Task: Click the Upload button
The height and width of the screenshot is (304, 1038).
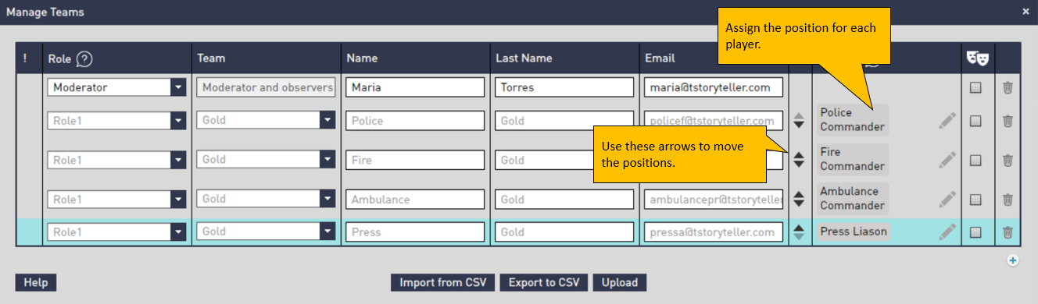Action: 619,282
